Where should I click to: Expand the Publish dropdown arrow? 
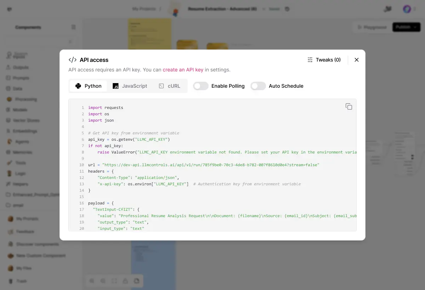pyautogui.click(x=415, y=27)
